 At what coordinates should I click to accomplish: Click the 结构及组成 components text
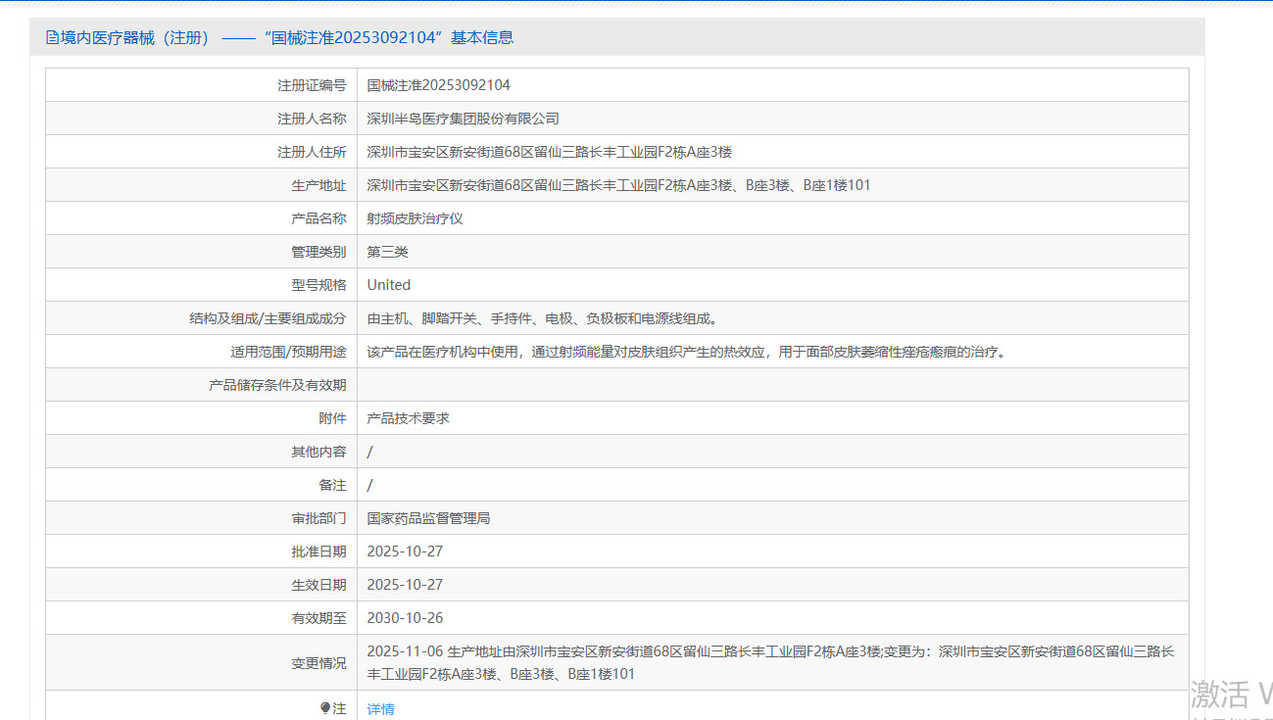point(542,318)
